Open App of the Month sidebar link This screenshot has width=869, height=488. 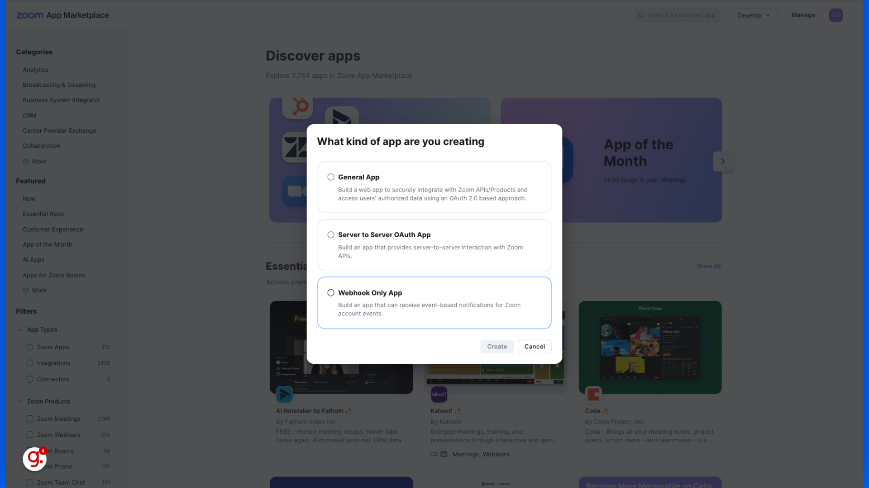tap(48, 244)
